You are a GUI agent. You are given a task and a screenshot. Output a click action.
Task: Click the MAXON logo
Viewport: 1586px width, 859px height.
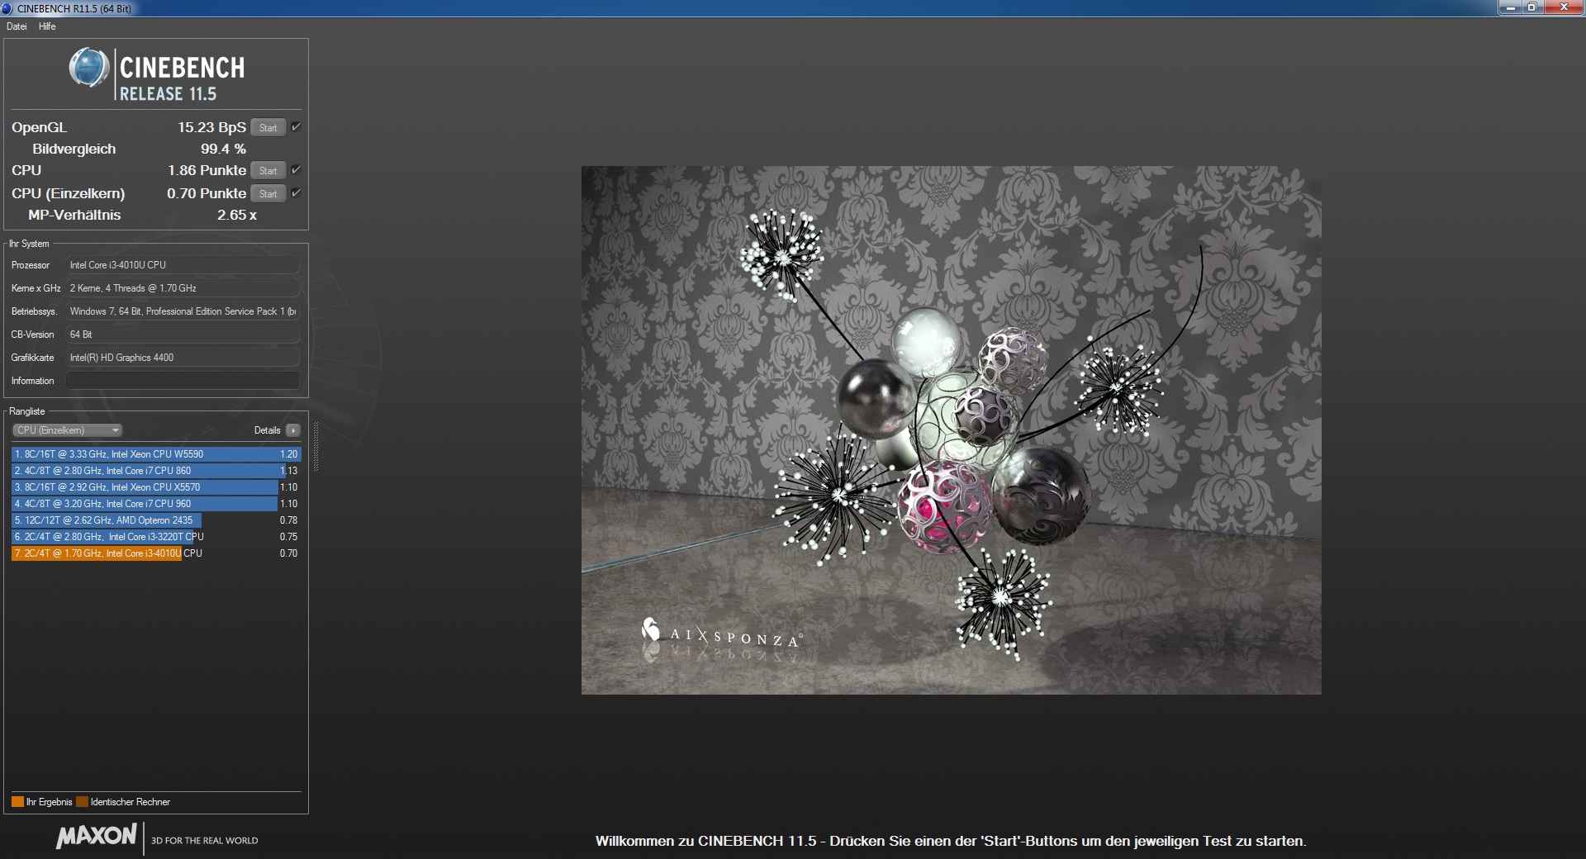(x=96, y=836)
